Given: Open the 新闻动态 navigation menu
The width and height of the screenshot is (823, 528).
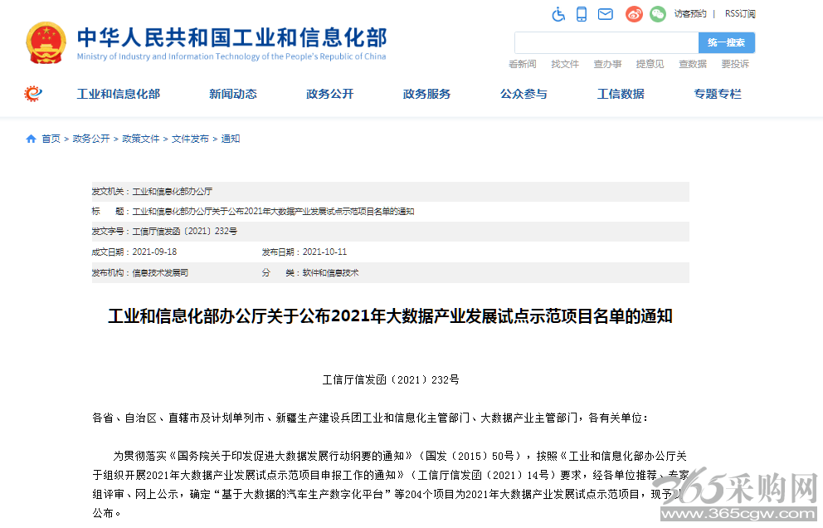Looking at the screenshot, I should [x=233, y=94].
